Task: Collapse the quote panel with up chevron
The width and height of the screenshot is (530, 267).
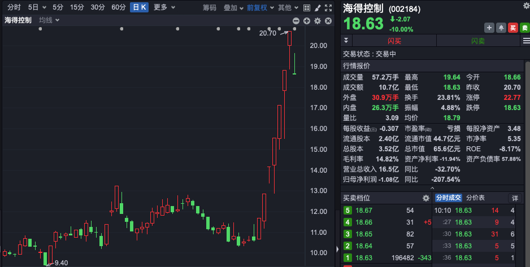Action: [x=433, y=188]
